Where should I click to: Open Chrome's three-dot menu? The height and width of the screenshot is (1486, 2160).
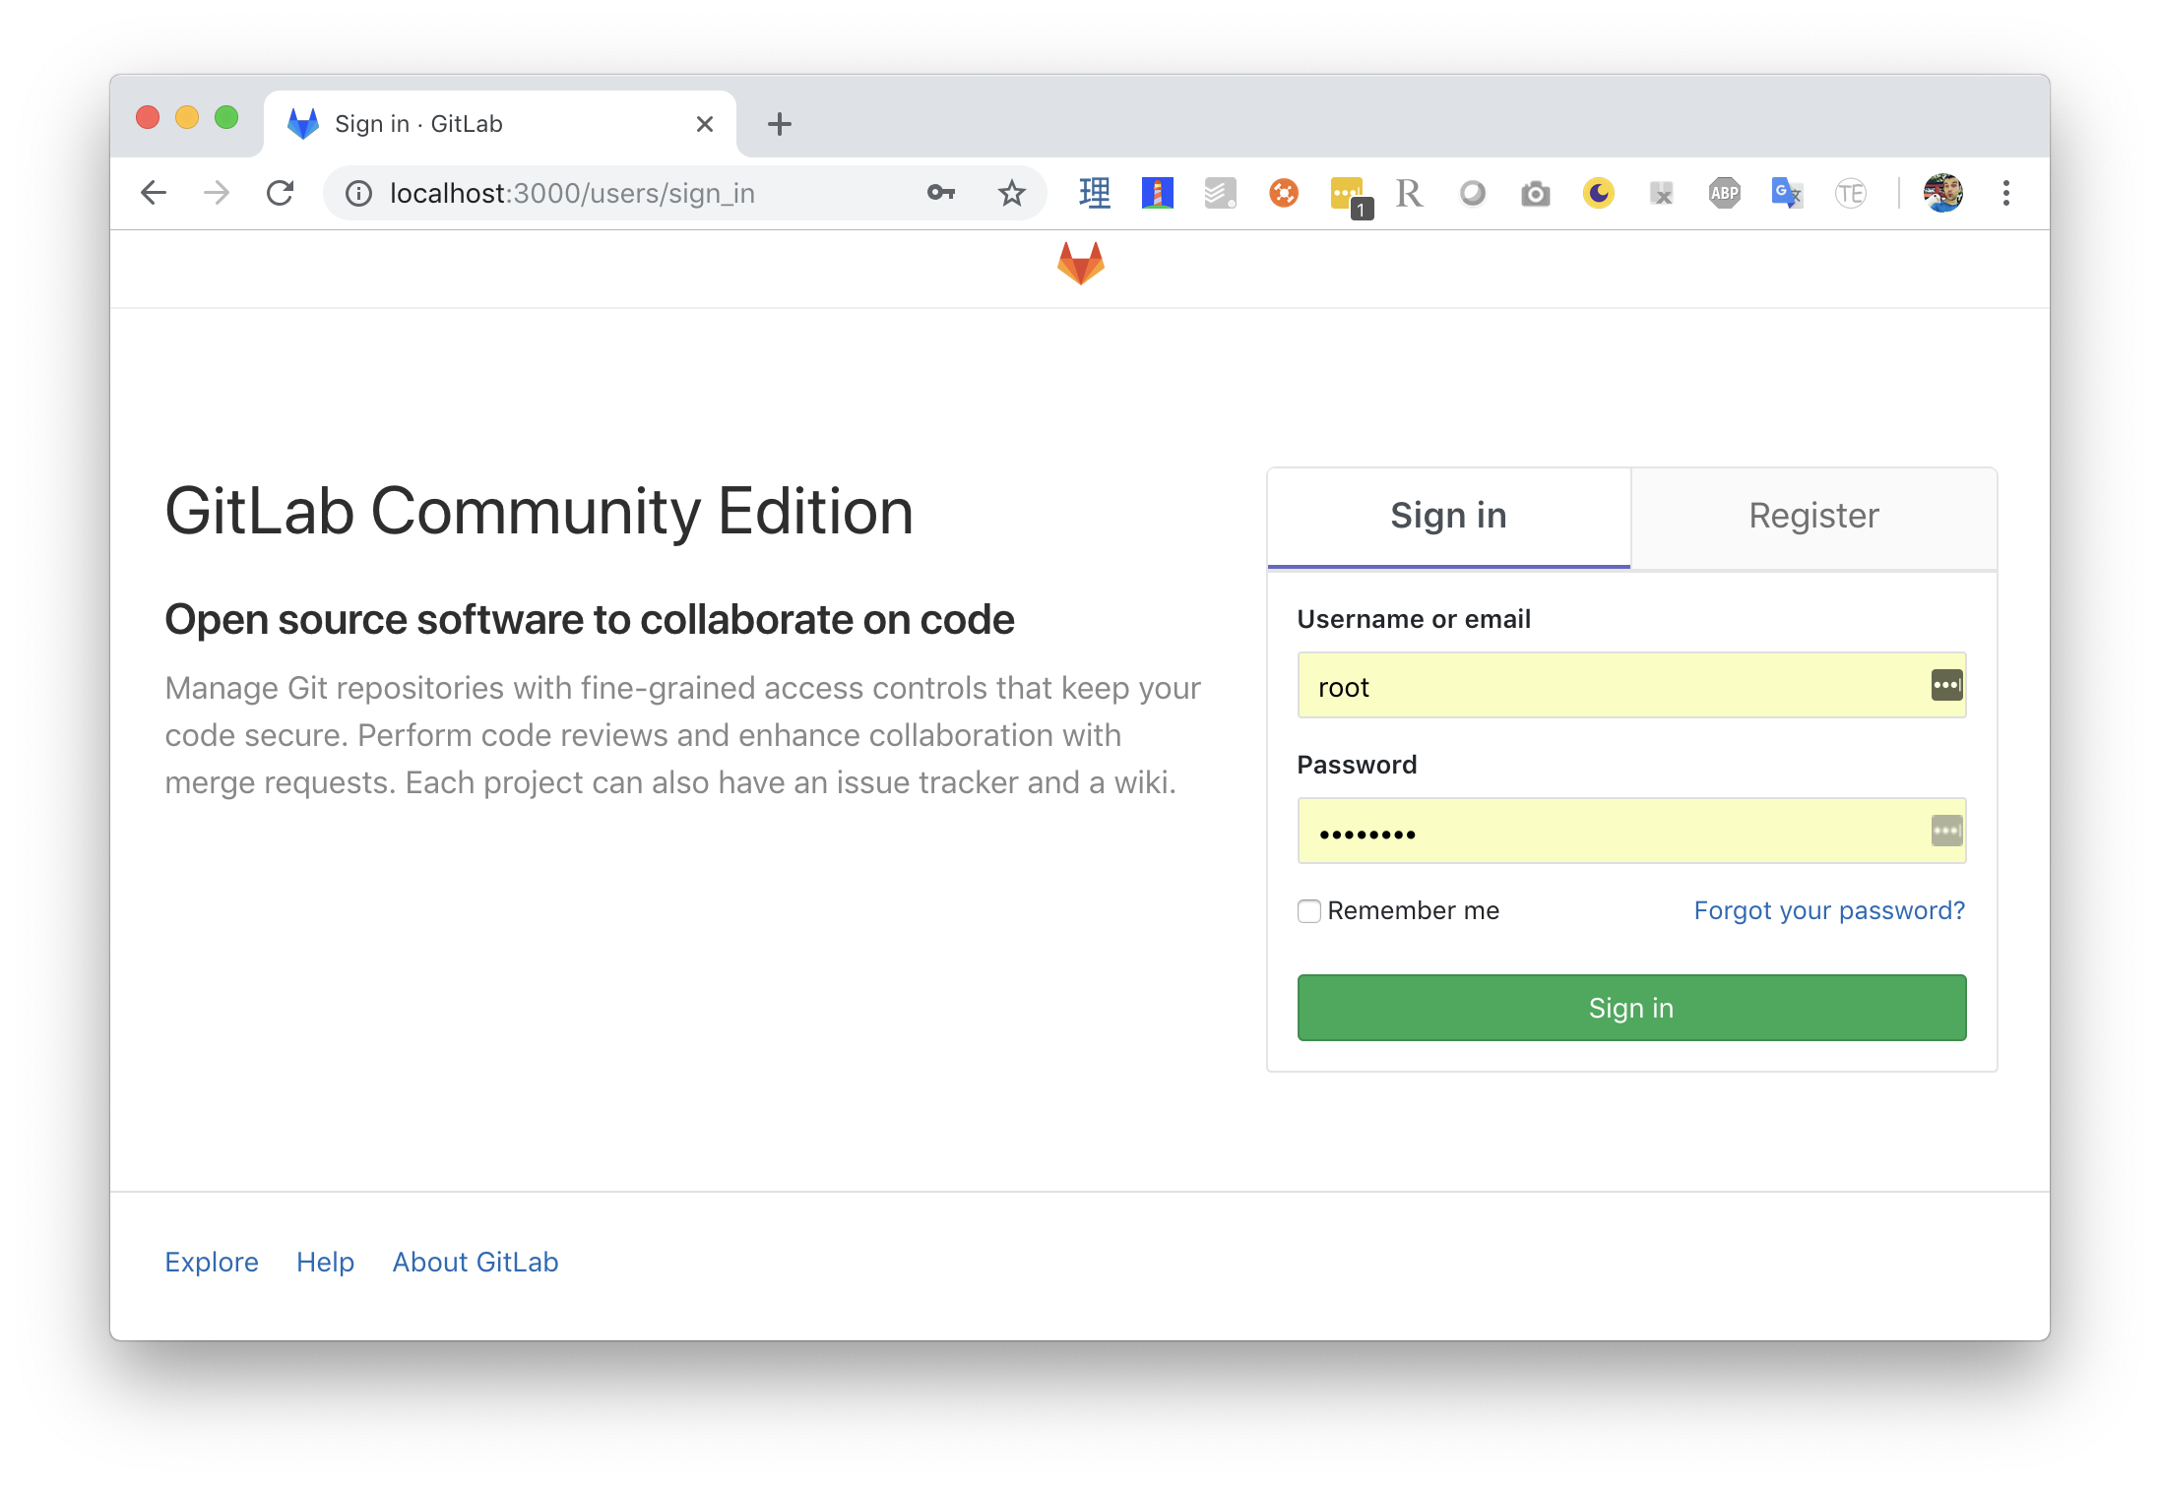(2005, 193)
